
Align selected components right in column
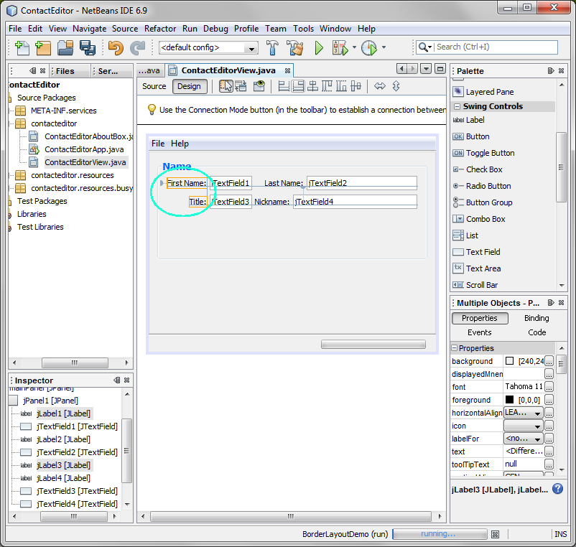click(x=298, y=86)
